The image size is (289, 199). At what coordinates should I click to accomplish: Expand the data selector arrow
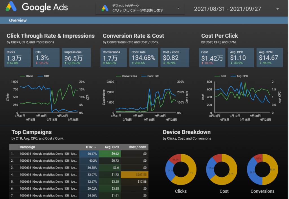[178, 8]
